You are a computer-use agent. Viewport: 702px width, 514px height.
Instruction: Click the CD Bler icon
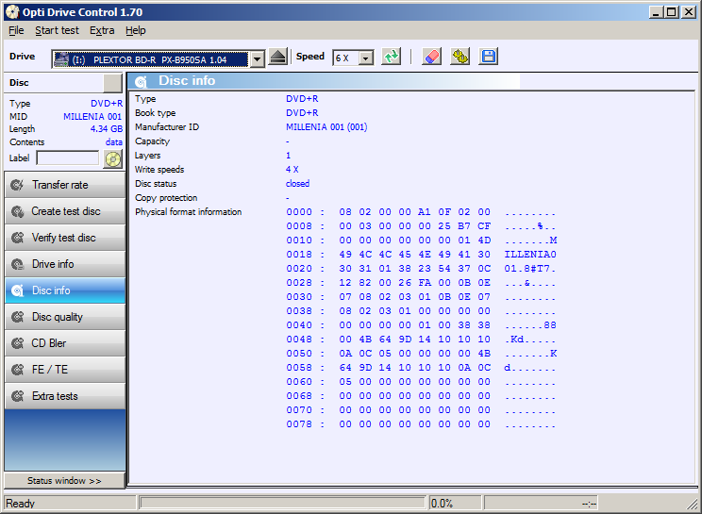pos(18,343)
